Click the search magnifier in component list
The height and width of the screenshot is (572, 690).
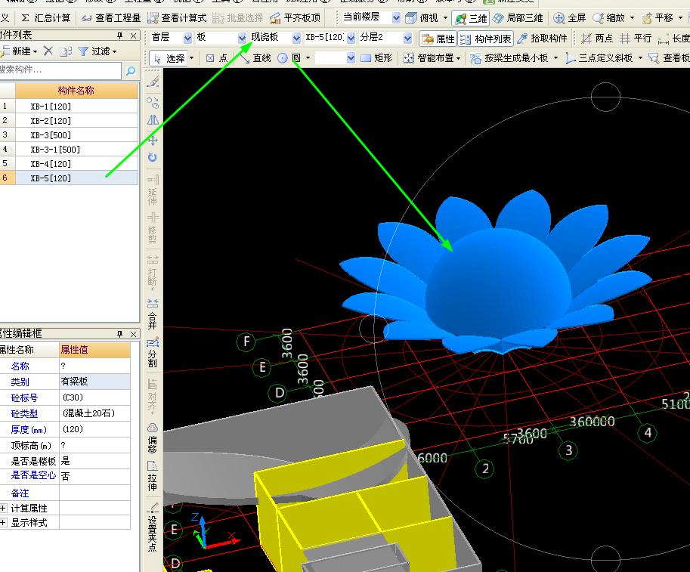(130, 71)
